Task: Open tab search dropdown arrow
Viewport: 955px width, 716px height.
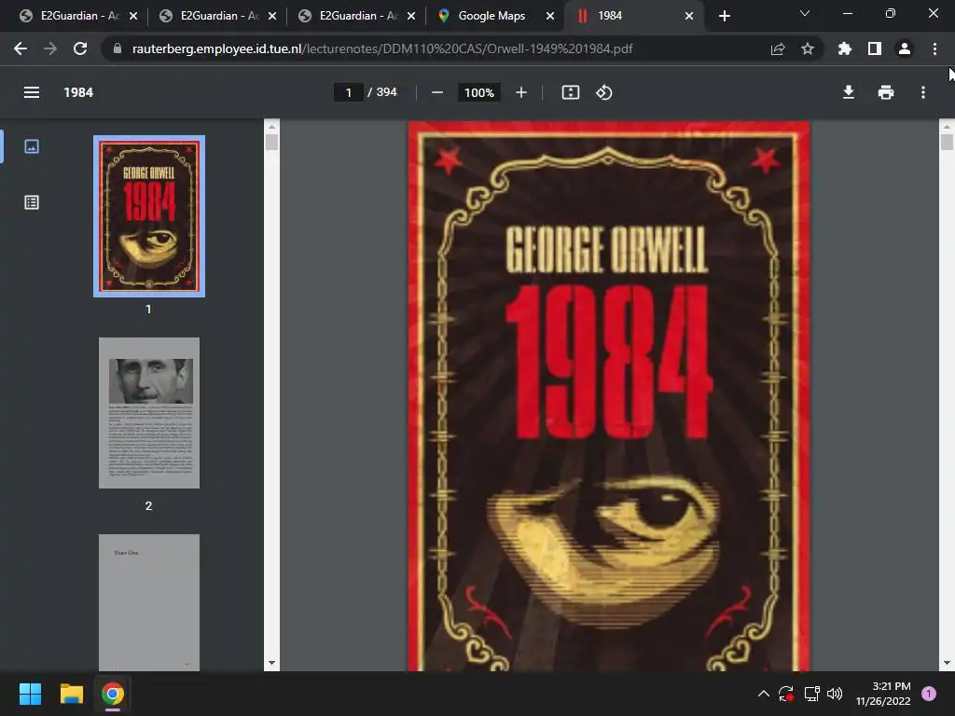Action: click(805, 13)
